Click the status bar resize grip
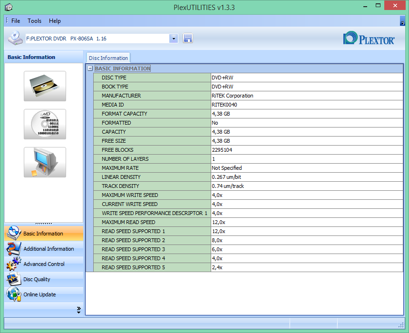 pos(401,325)
